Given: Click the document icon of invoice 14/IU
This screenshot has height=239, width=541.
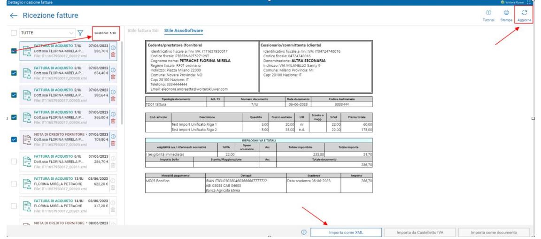Looking at the screenshot, I should 27,206.
